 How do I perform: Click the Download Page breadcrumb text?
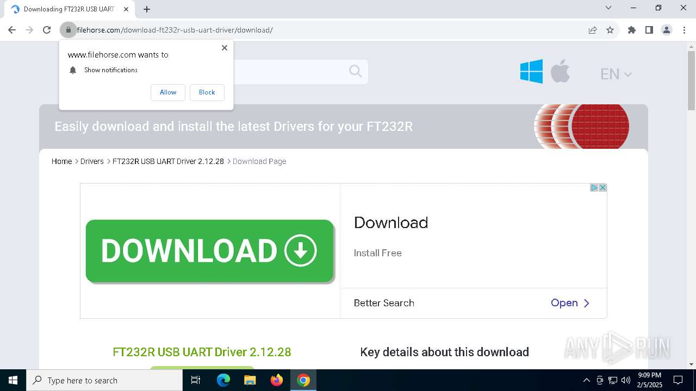click(x=259, y=161)
